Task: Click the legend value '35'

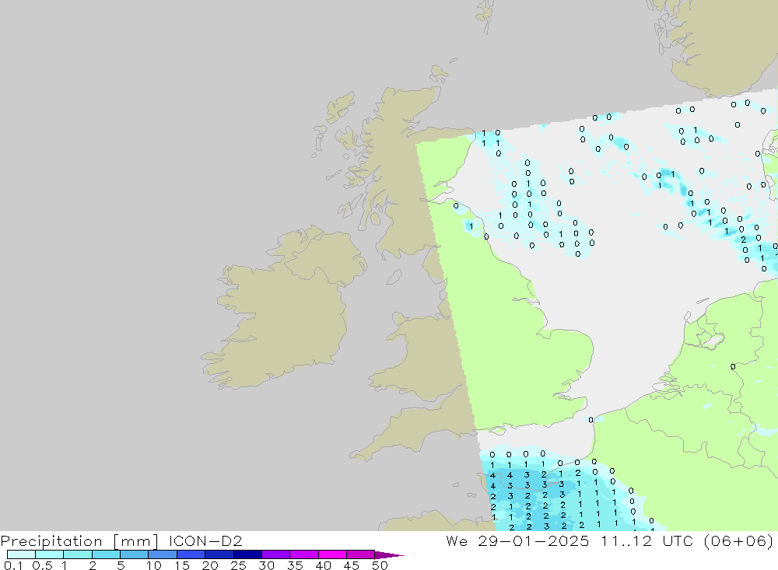Action: coord(295,565)
